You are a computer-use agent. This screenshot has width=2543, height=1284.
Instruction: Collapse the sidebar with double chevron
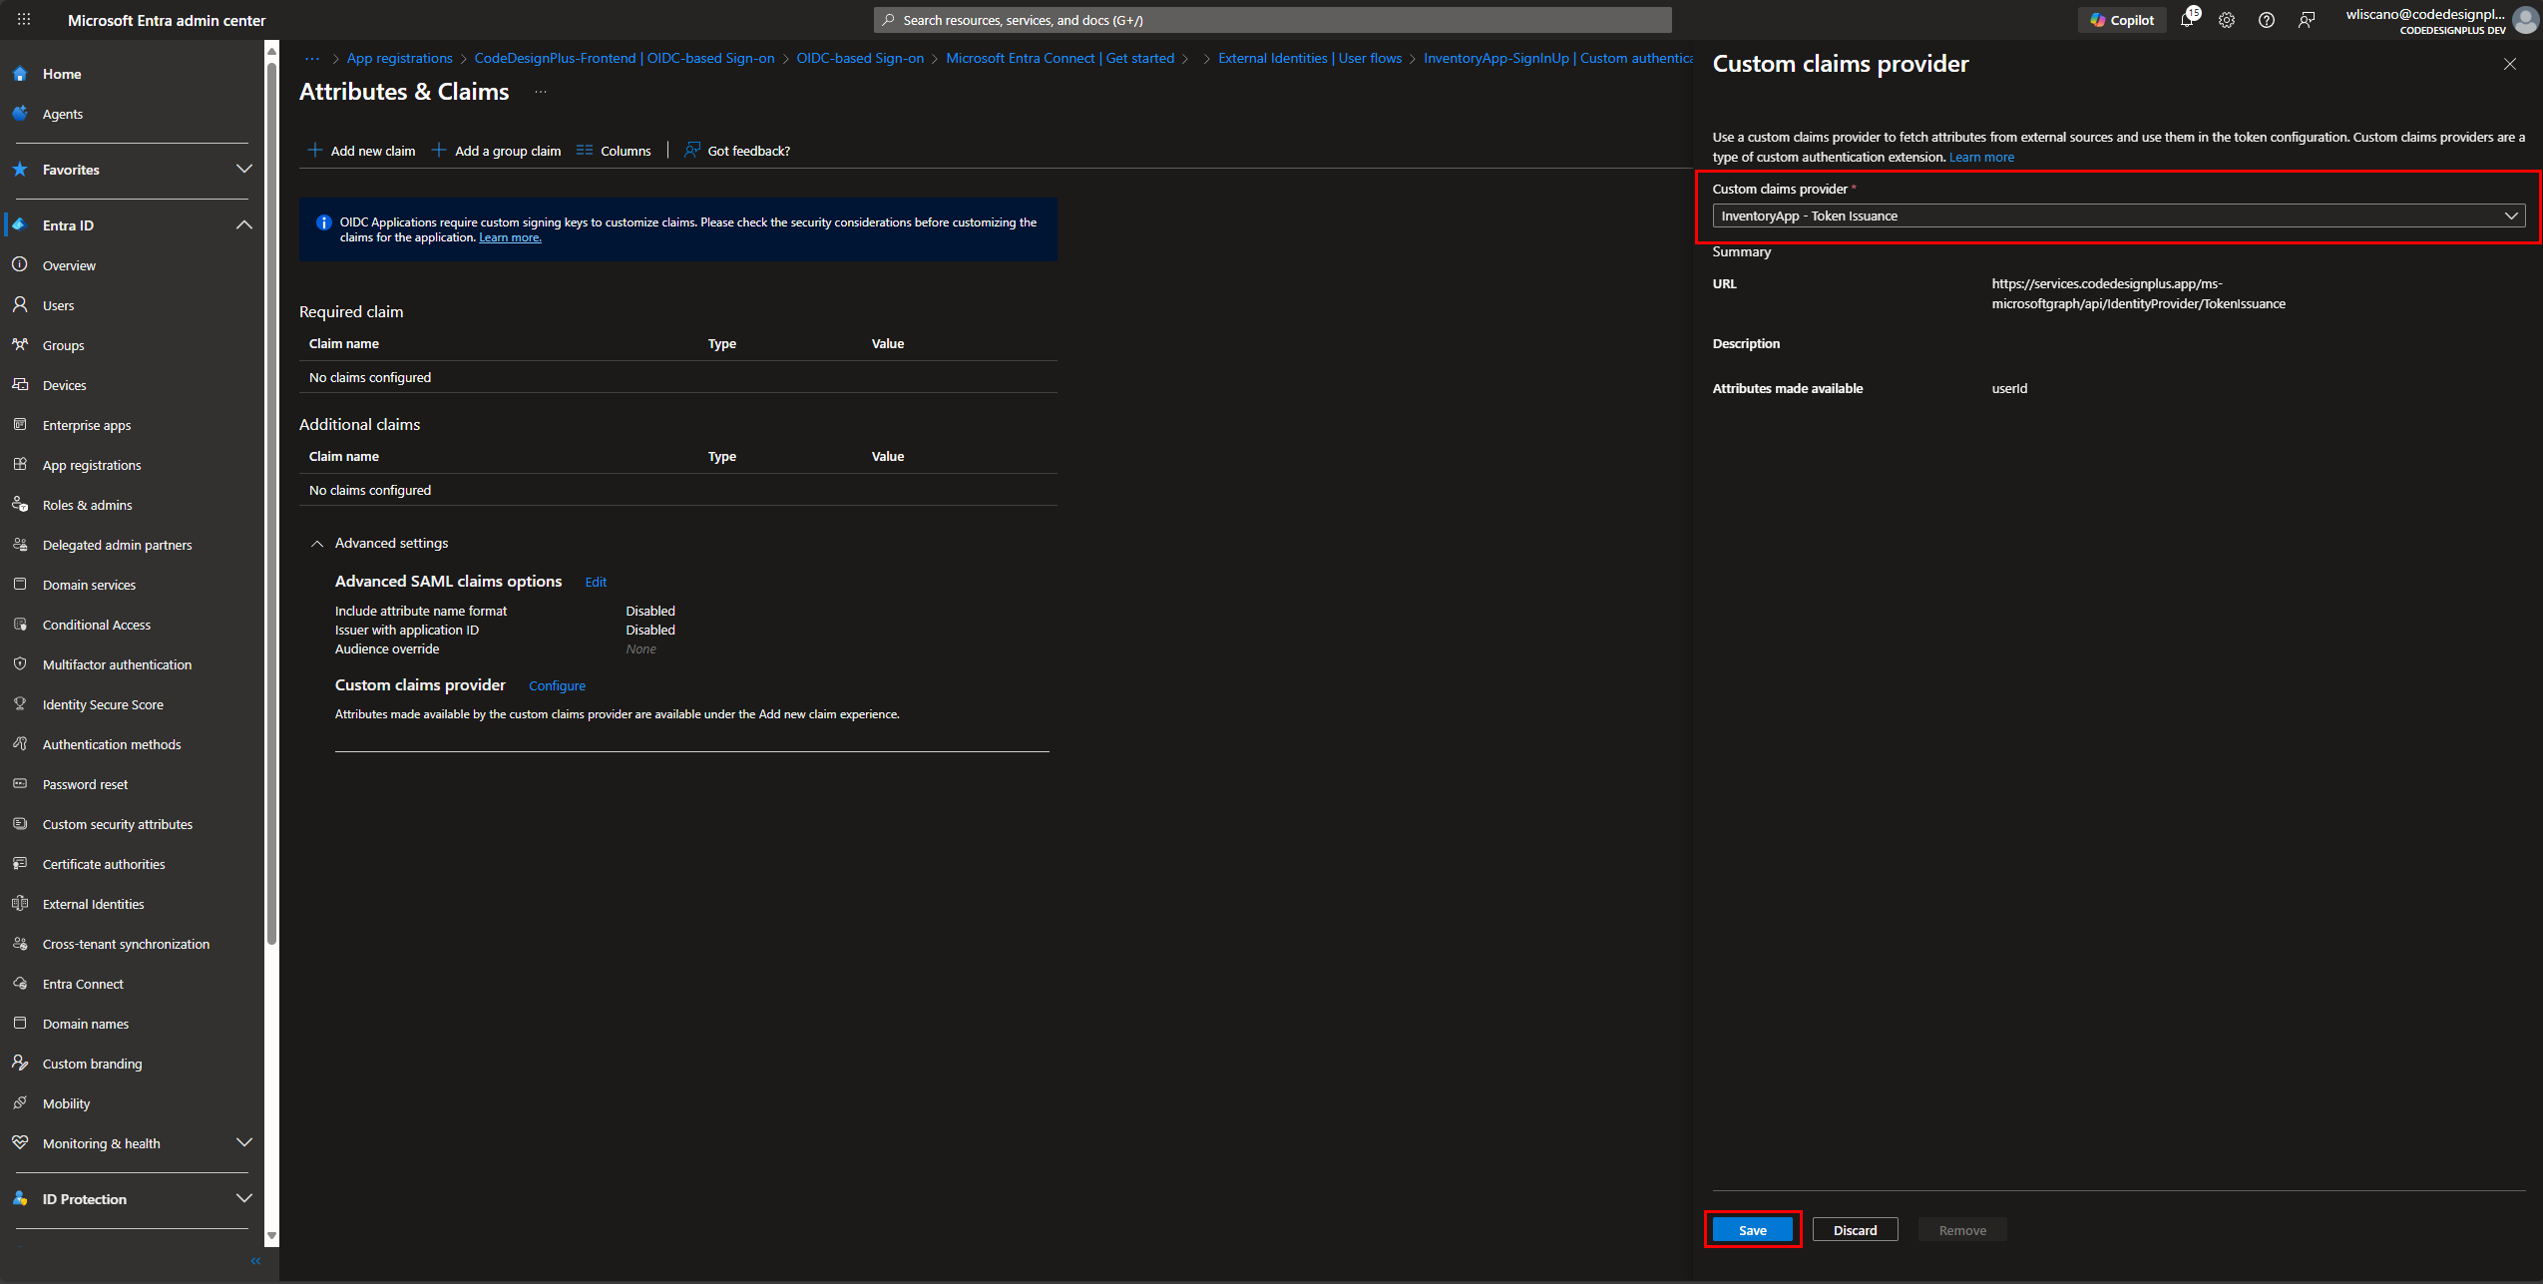tap(255, 1261)
